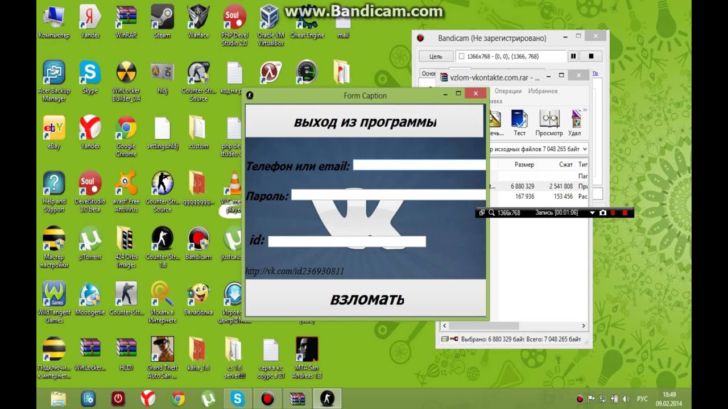Switch to WinRAR on the taskbar
This screenshot has width=728, height=409.
[297, 398]
